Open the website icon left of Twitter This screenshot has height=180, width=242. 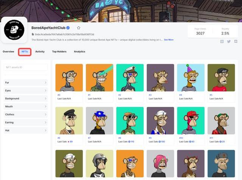[222, 42]
